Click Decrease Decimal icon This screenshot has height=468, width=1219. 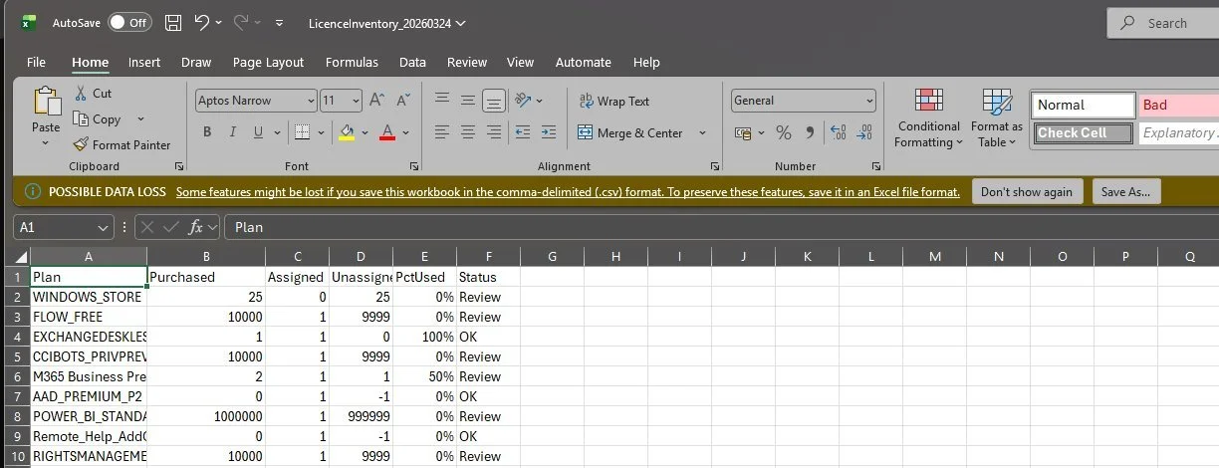tap(863, 132)
